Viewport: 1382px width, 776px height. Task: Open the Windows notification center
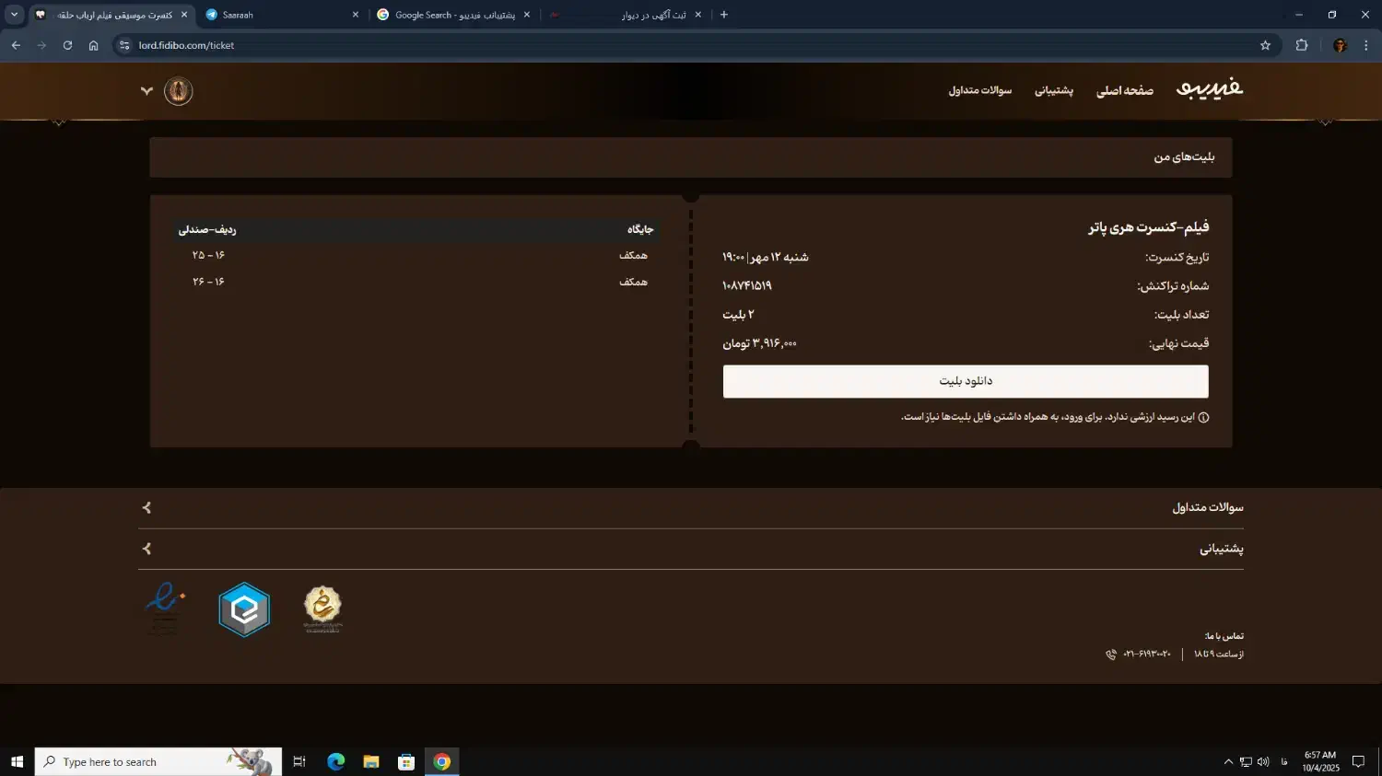point(1358,761)
